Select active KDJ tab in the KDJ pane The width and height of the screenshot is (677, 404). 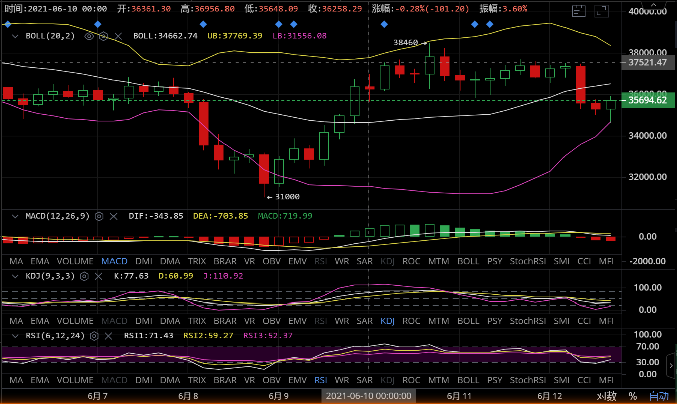388,321
